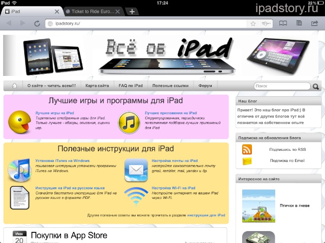Open 'Настройка Wi-Fi на iPad' link
325x243 pixels.
pos(174,188)
